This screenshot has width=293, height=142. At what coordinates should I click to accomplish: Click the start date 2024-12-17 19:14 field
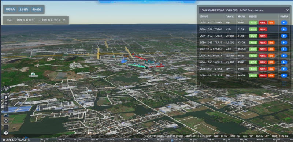tap(26, 20)
